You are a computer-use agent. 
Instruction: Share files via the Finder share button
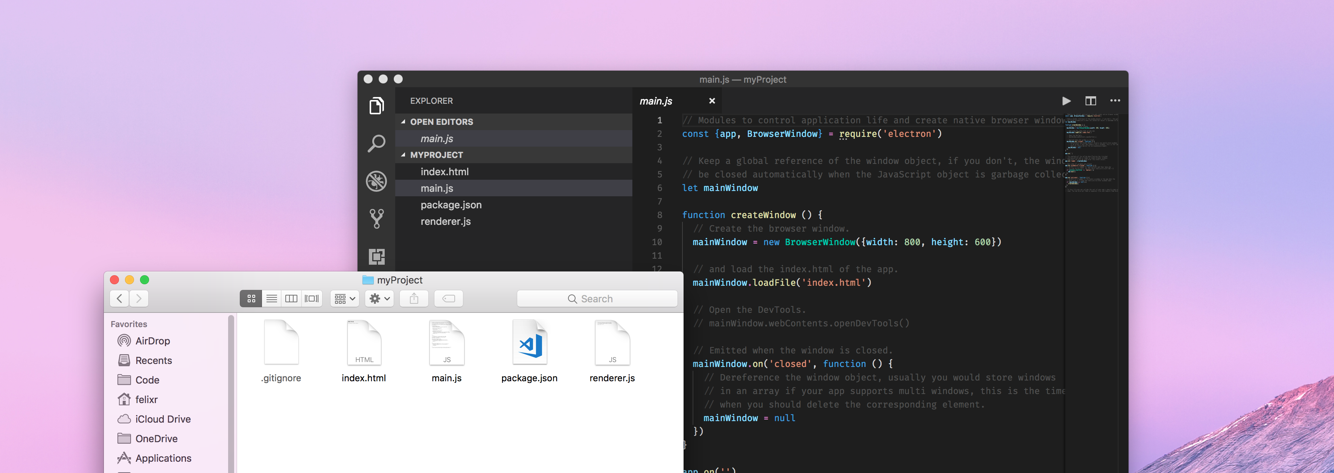coord(413,299)
